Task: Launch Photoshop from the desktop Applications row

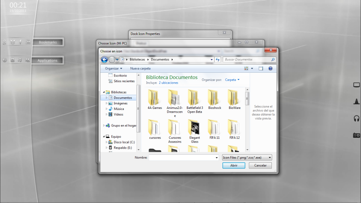Action: tap(12, 60)
